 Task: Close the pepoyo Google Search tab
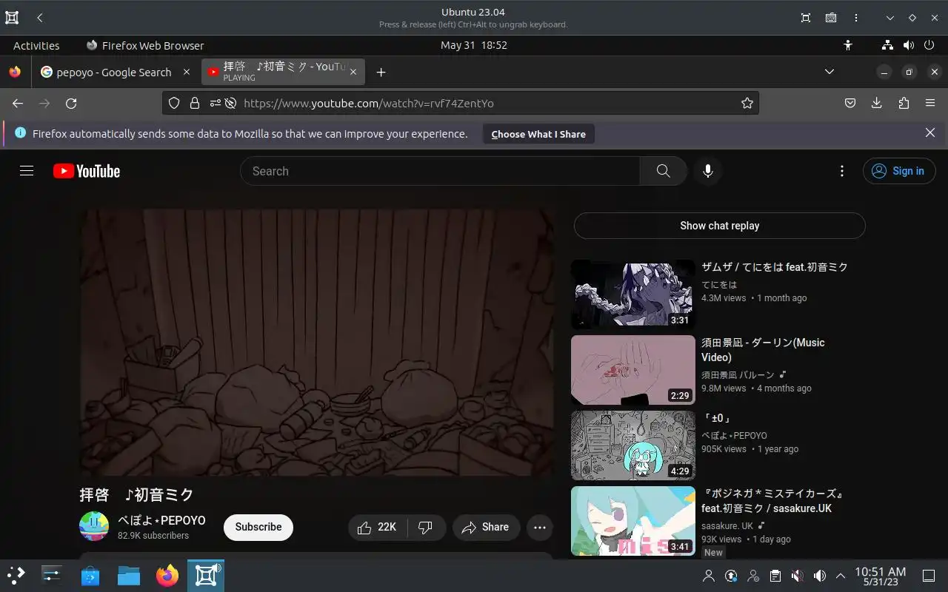pyautogui.click(x=187, y=72)
